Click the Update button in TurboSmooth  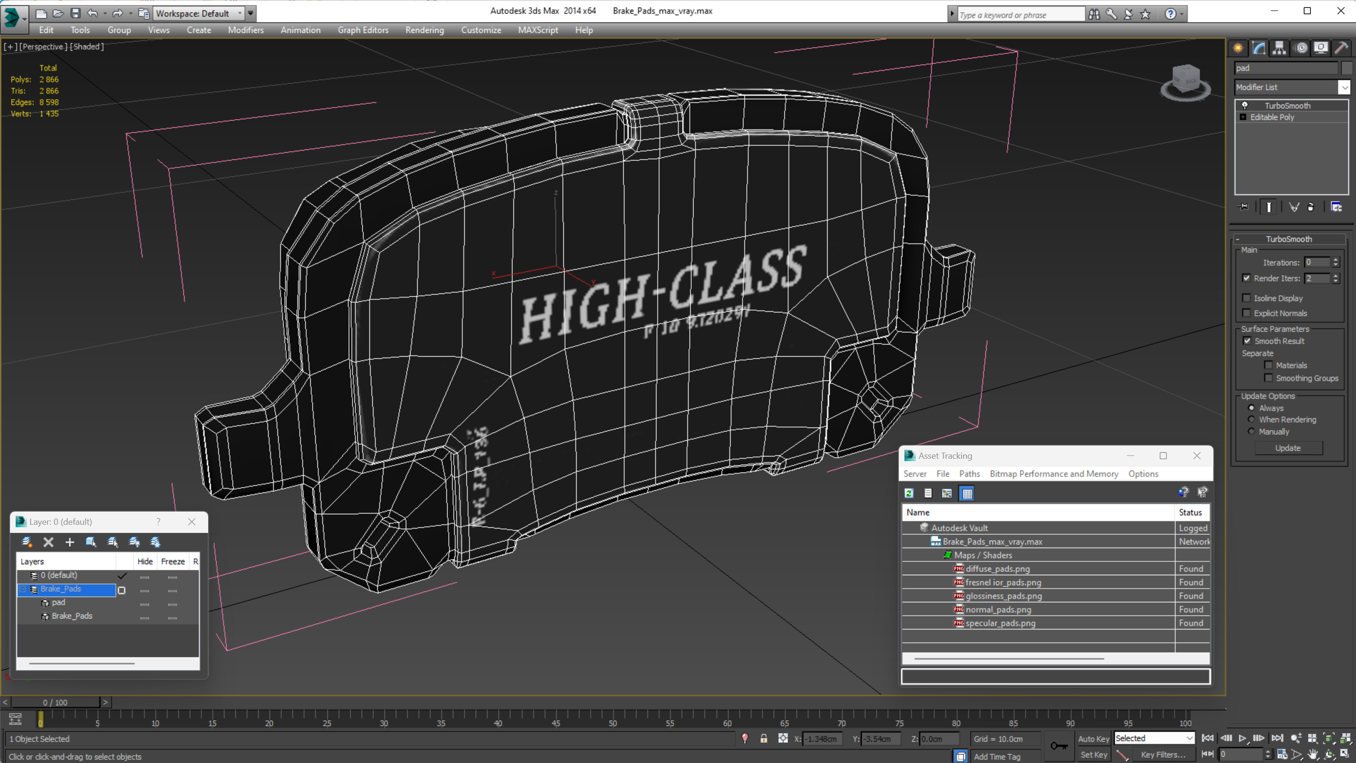pos(1288,448)
